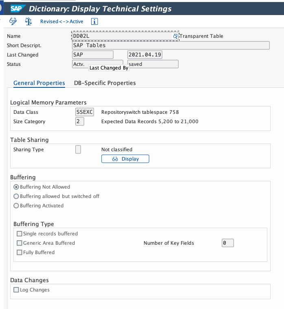The width and height of the screenshot is (284, 309).
Task: Click the Display/Change pencil-glasses icon
Action: [x=13, y=21]
